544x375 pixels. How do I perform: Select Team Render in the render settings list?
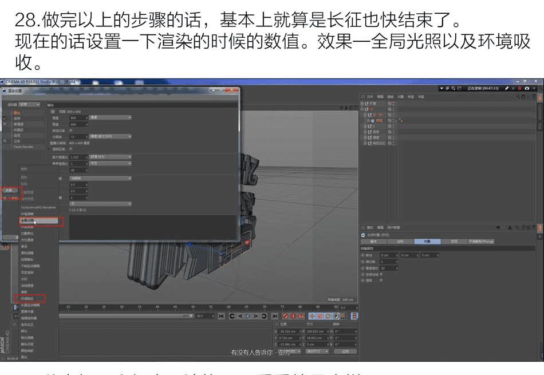click(x=23, y=147)
